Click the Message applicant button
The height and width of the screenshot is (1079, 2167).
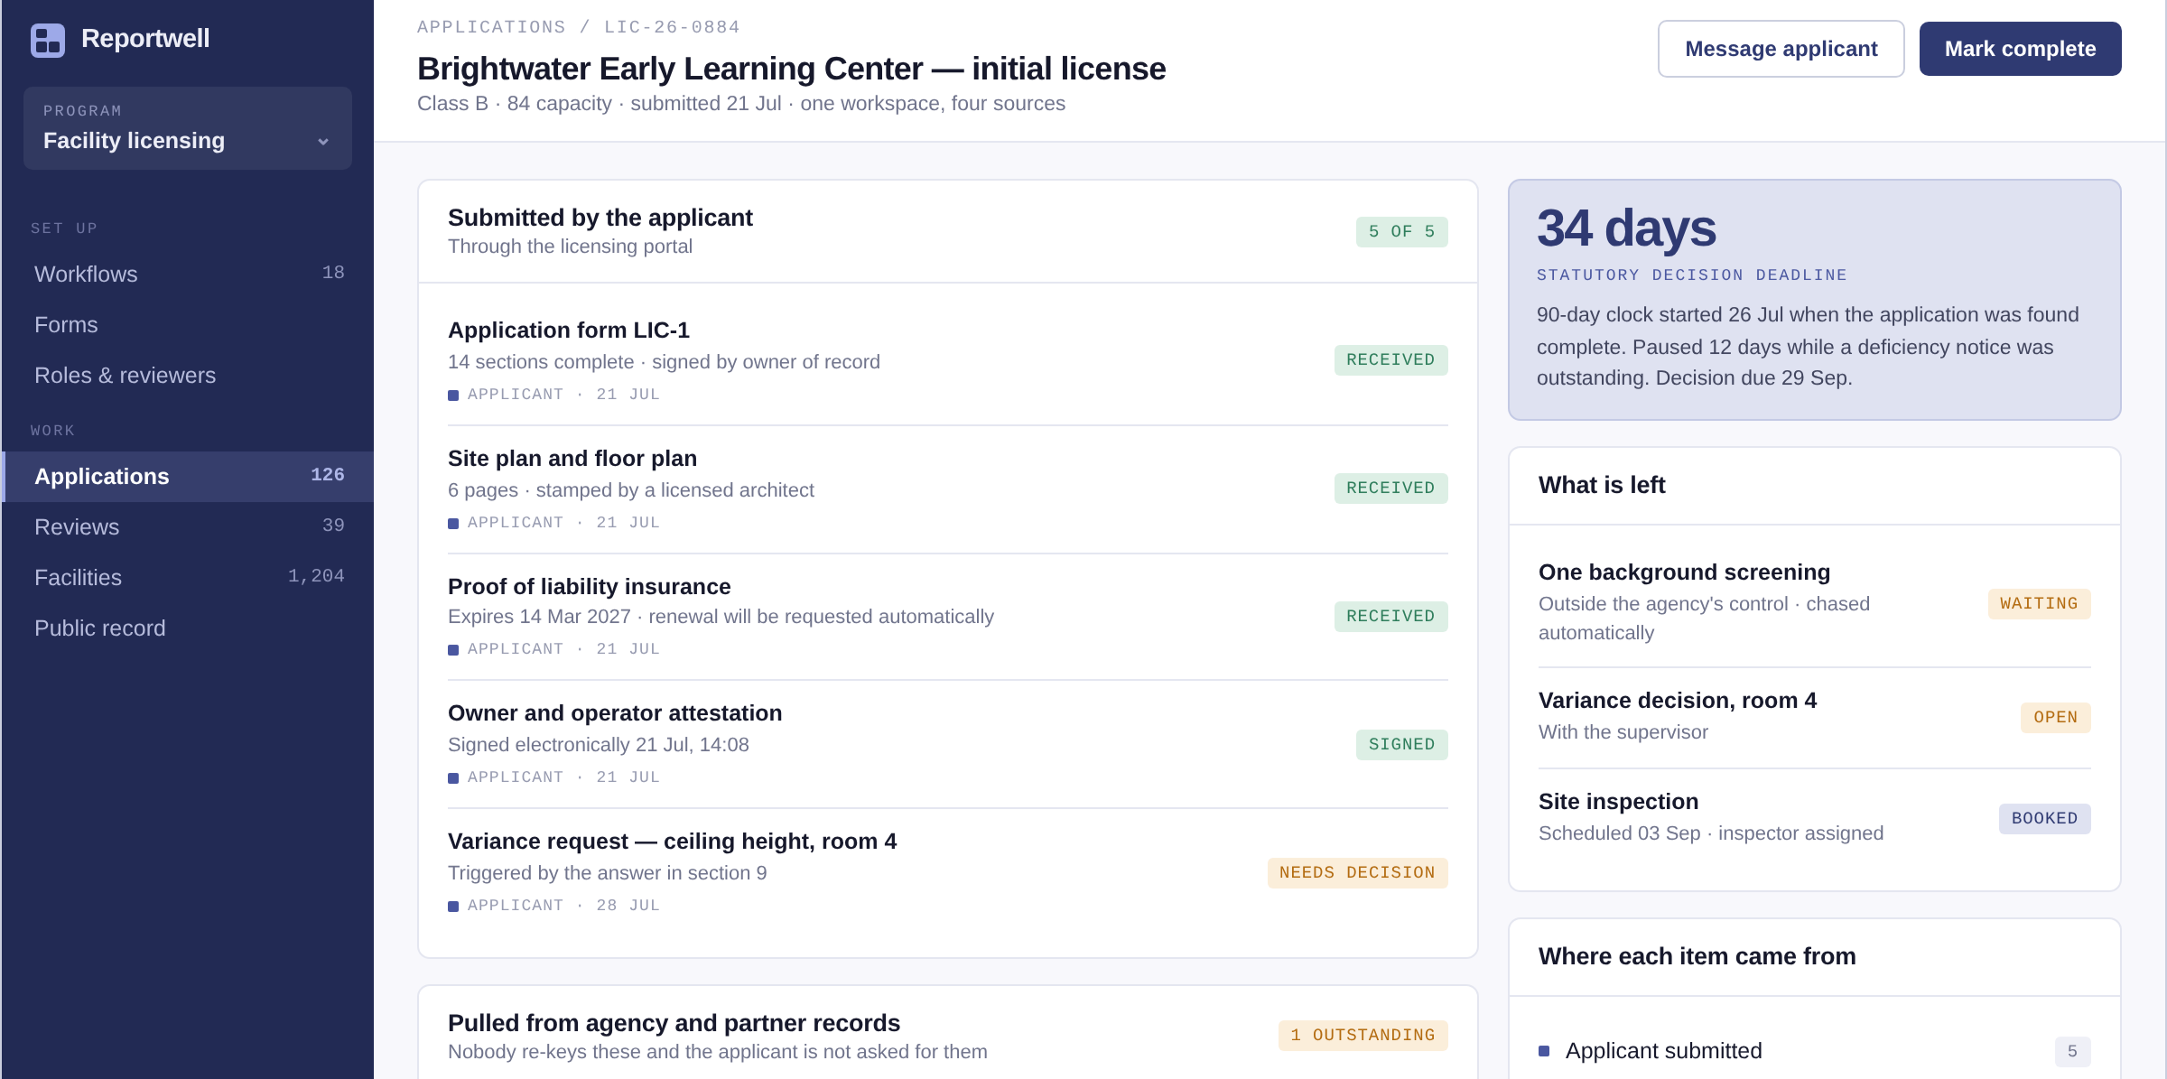pyautogui.click(x=1781, y=49)
